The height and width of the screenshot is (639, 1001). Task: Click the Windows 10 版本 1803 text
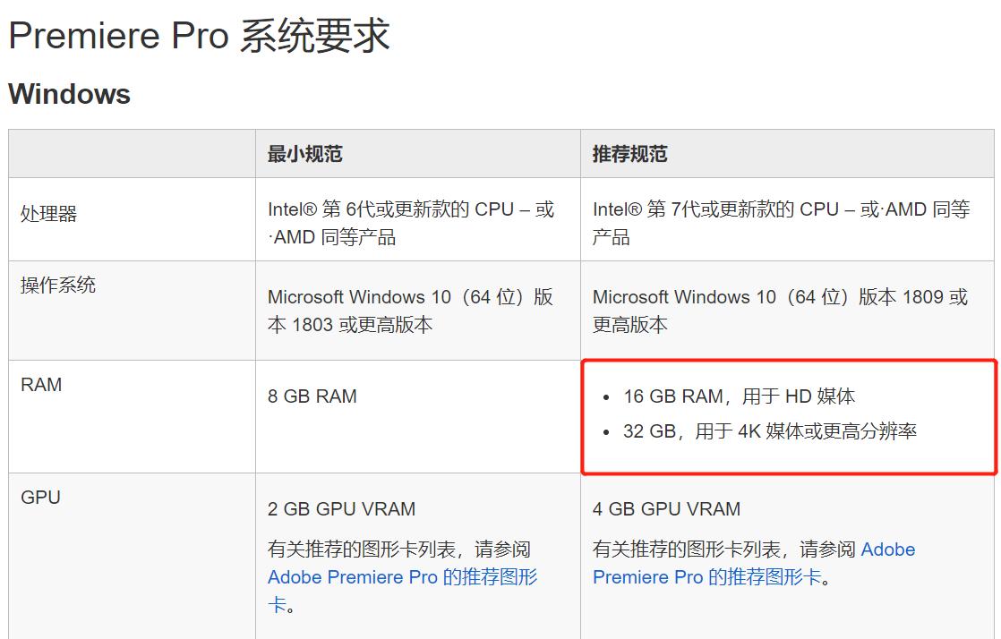point(410,311)
